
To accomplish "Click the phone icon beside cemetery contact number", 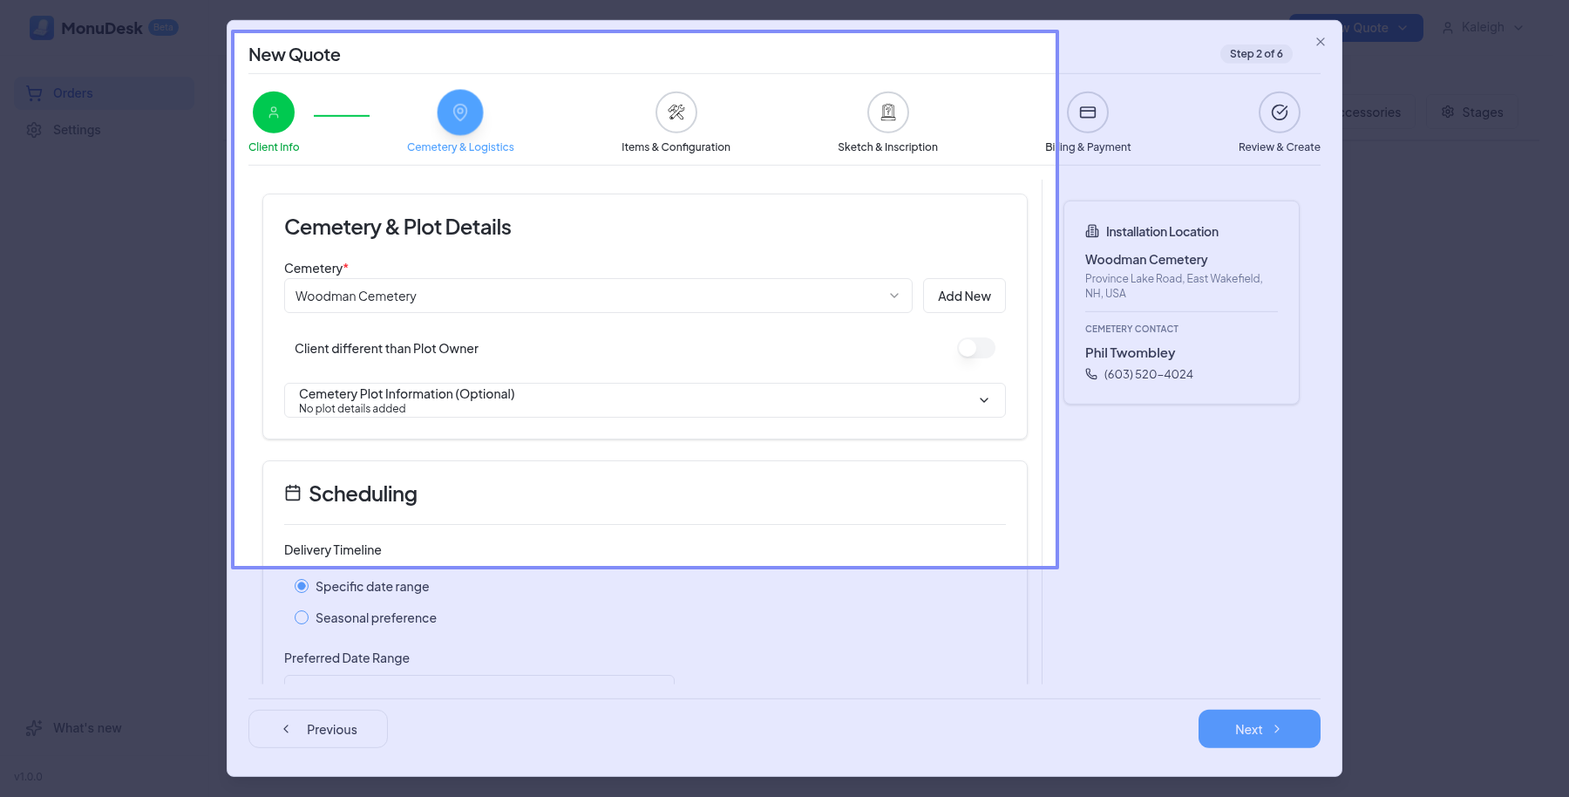I will pyautogui.click(x=1091, y=374).
